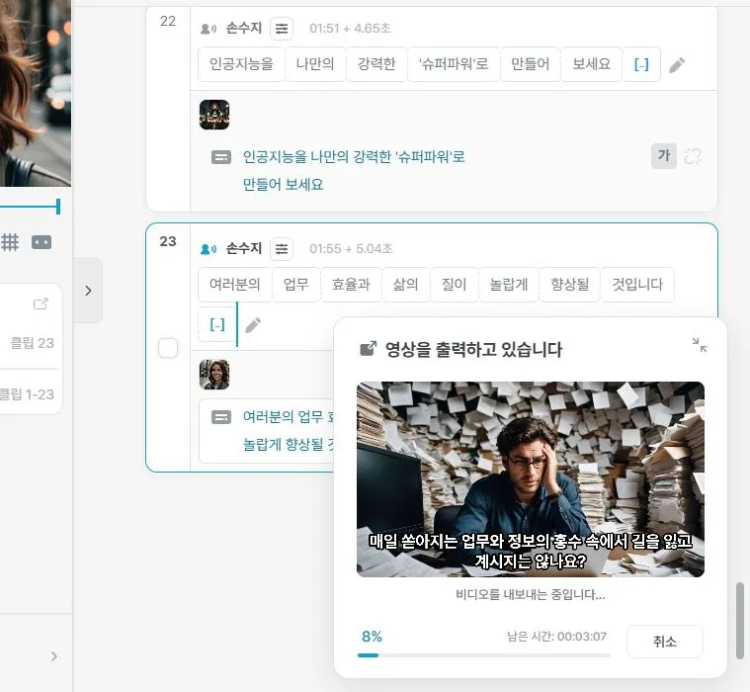
Task: Select word '향상될' in clip 23
Action: pyautogui.click(x=570, y=285)
